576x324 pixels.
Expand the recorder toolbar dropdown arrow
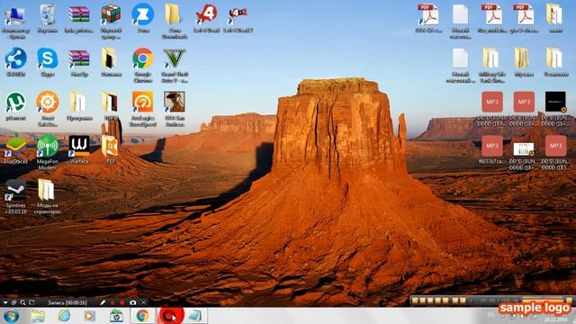(x=5, y=302)
